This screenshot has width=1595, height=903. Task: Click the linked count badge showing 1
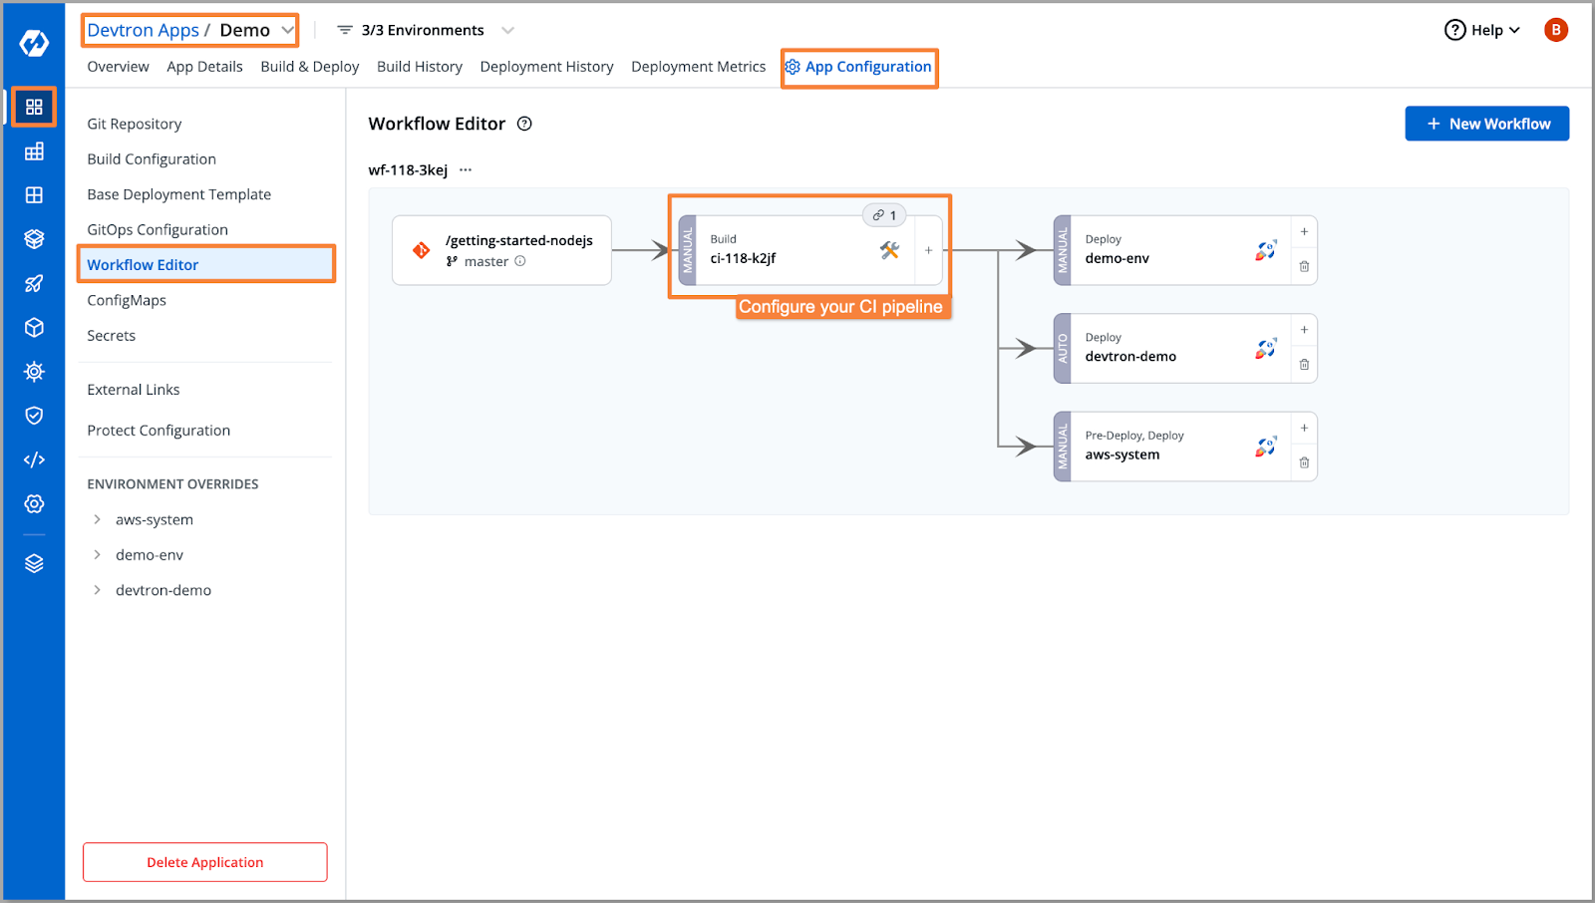(x=884, y=215)
